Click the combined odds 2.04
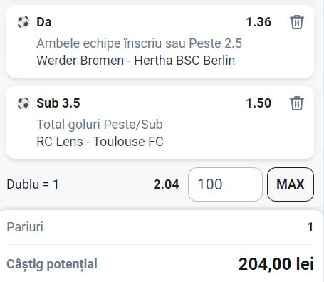The width and height of the screenshot is (324, 282). [166, 184]
